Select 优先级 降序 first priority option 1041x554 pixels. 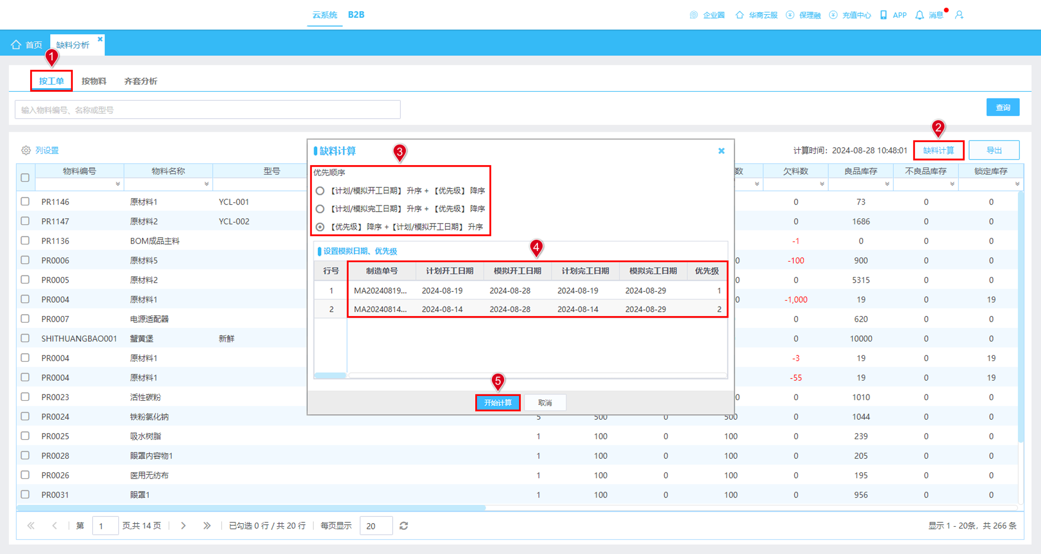click(320, 227)
